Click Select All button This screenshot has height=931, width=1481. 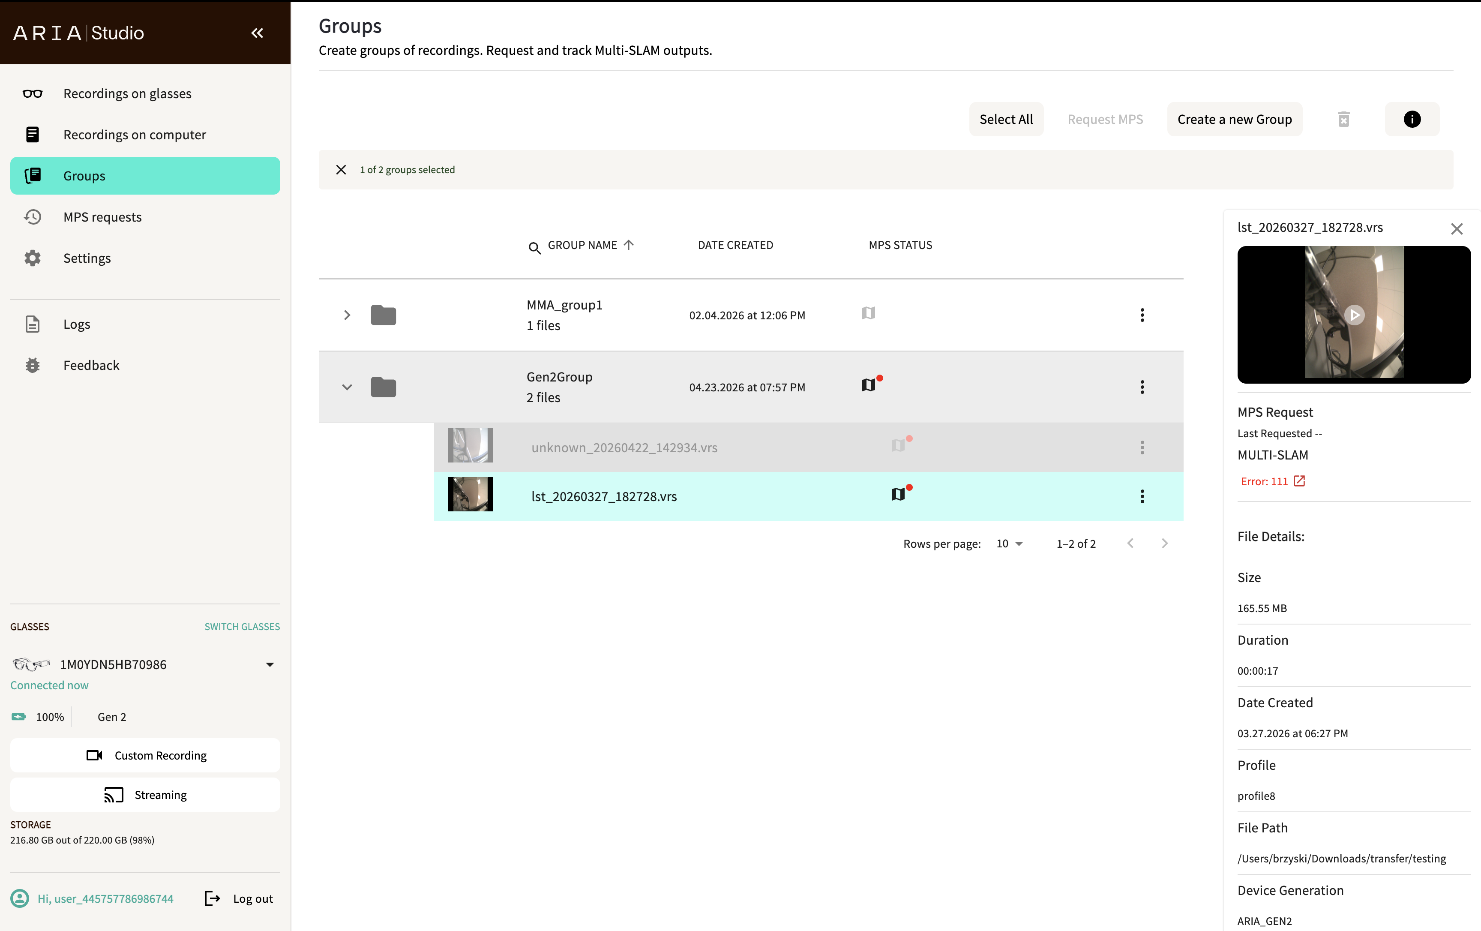point(1006,119)
